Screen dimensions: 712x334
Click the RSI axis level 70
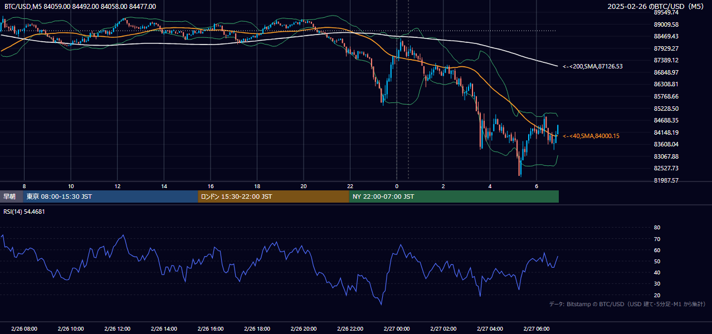coord(657,239)
